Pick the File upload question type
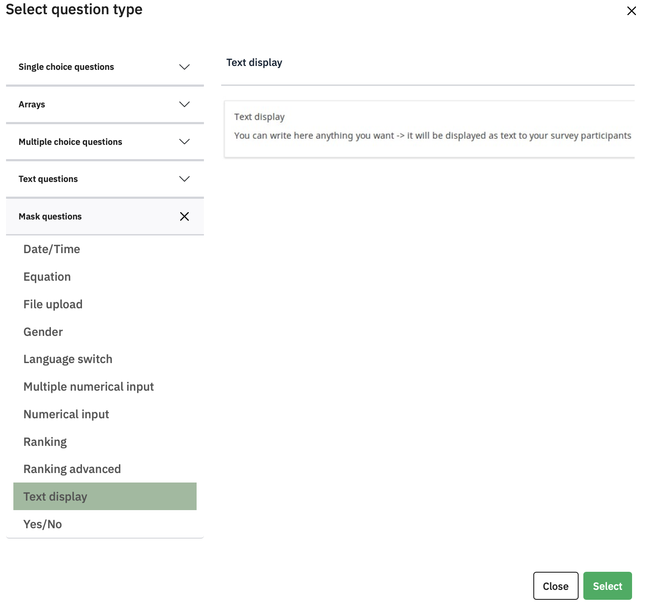645x608 pixels. pos(53,304)
